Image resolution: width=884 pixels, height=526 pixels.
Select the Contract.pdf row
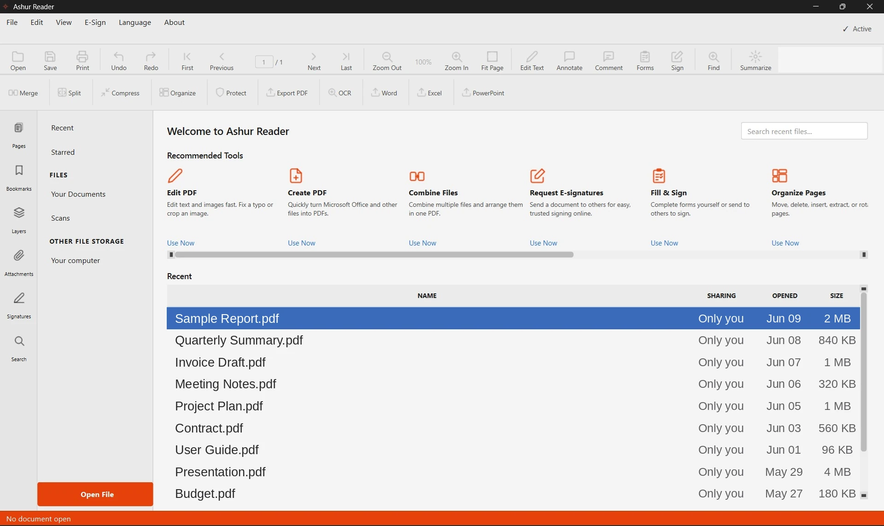click(513, 428)
